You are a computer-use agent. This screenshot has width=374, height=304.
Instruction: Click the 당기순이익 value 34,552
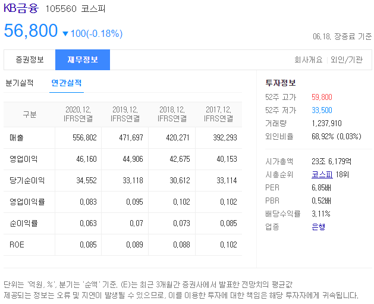86,180
